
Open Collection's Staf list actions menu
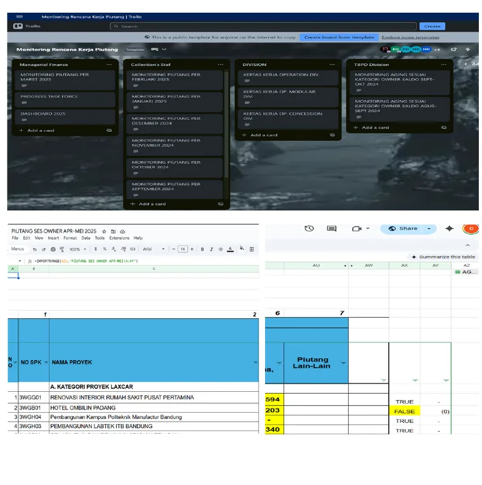(x=220, y=64)
